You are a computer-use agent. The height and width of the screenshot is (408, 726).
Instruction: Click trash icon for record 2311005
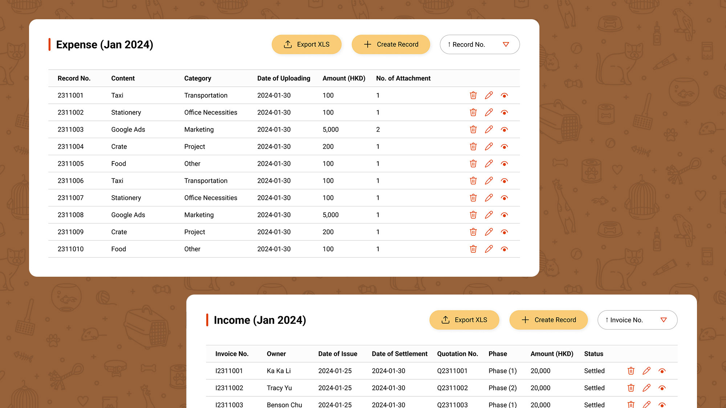pyautogui.click(x=473, y=164)
